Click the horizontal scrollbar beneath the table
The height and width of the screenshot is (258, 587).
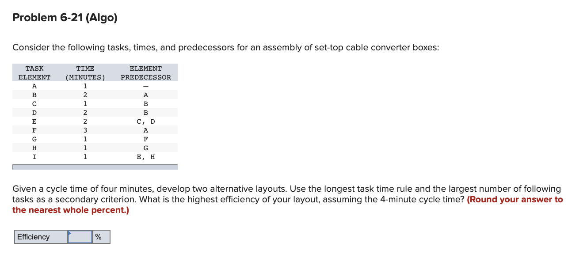point(95,167)
